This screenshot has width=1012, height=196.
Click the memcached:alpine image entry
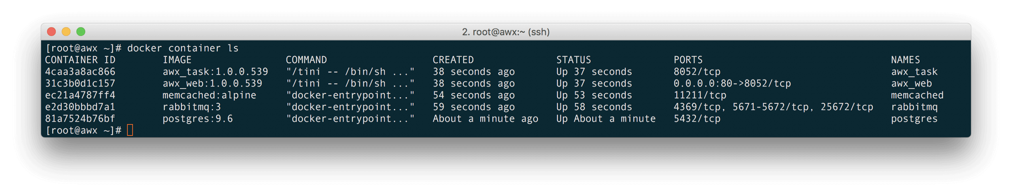click(210, 95)
